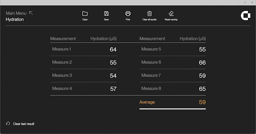This screenshot has width=256, height=134.
Task: Click the Main Menu arrow icon
Action: tap(31, 13)
